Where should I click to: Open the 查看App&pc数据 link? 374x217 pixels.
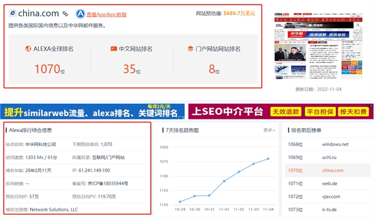106,14
